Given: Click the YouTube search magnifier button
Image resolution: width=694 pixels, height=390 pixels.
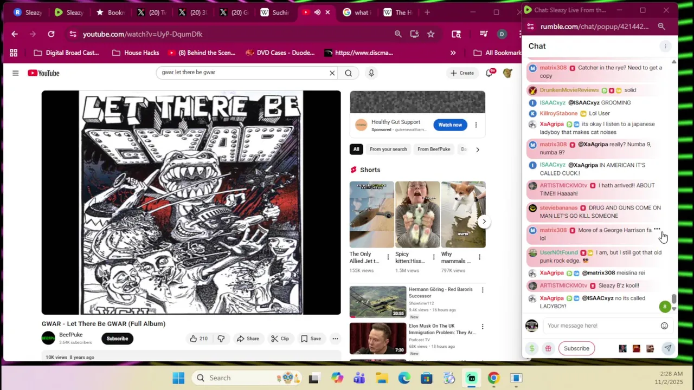Looking at the screenshot, I should [349, 73].
